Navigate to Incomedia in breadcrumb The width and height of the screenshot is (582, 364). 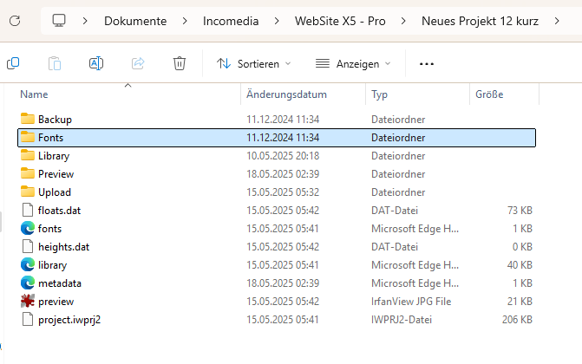(x=231, y=21)
